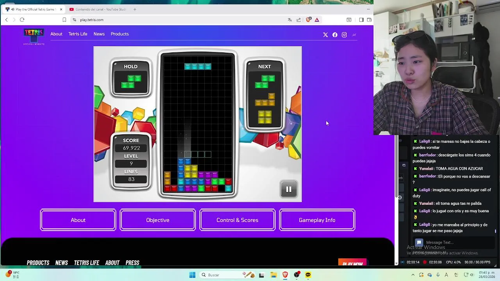Image resolution: width=500 pixels, height=281 pixels.
Task: Click the HOLD piece box
Action: click(131, 78)
